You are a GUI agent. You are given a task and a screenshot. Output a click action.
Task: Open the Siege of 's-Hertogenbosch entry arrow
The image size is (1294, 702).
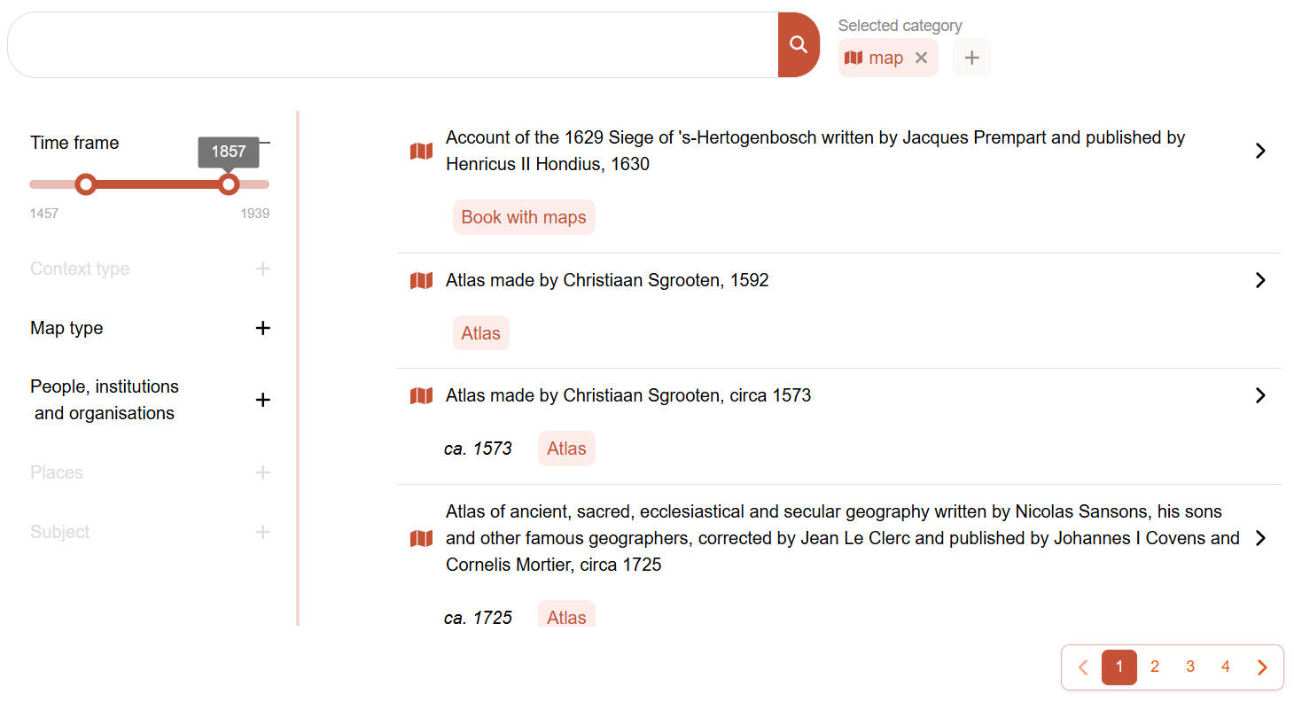coord(1260,152)
